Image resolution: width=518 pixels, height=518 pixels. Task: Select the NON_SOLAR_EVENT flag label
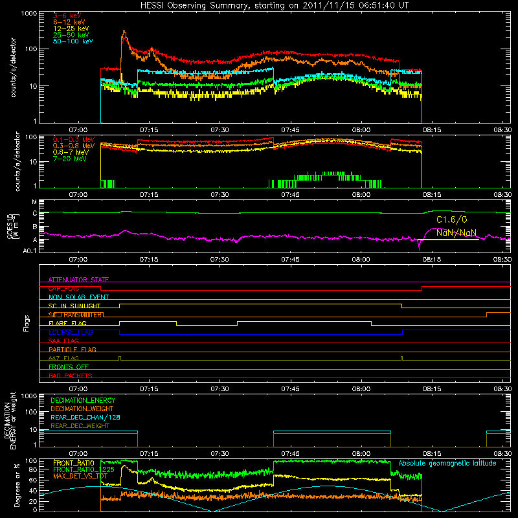[x=78, y=297]
